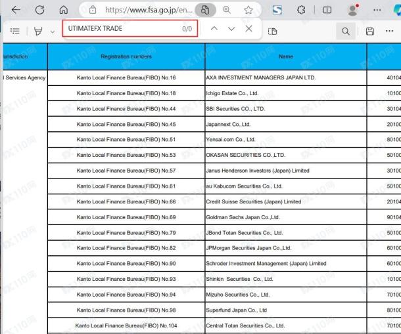Click the search field containing UTIMATEFX TRADE
This screenshot has width=401, height=334.
tap(130, 28)
